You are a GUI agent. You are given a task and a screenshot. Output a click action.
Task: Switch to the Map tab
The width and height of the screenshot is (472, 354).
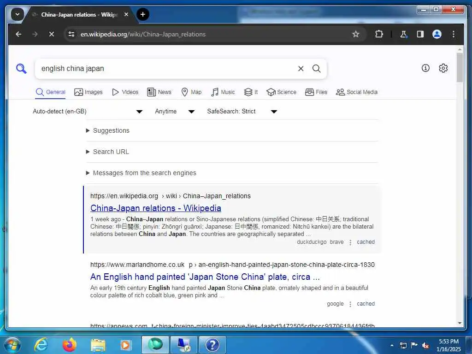pos(191,92)
